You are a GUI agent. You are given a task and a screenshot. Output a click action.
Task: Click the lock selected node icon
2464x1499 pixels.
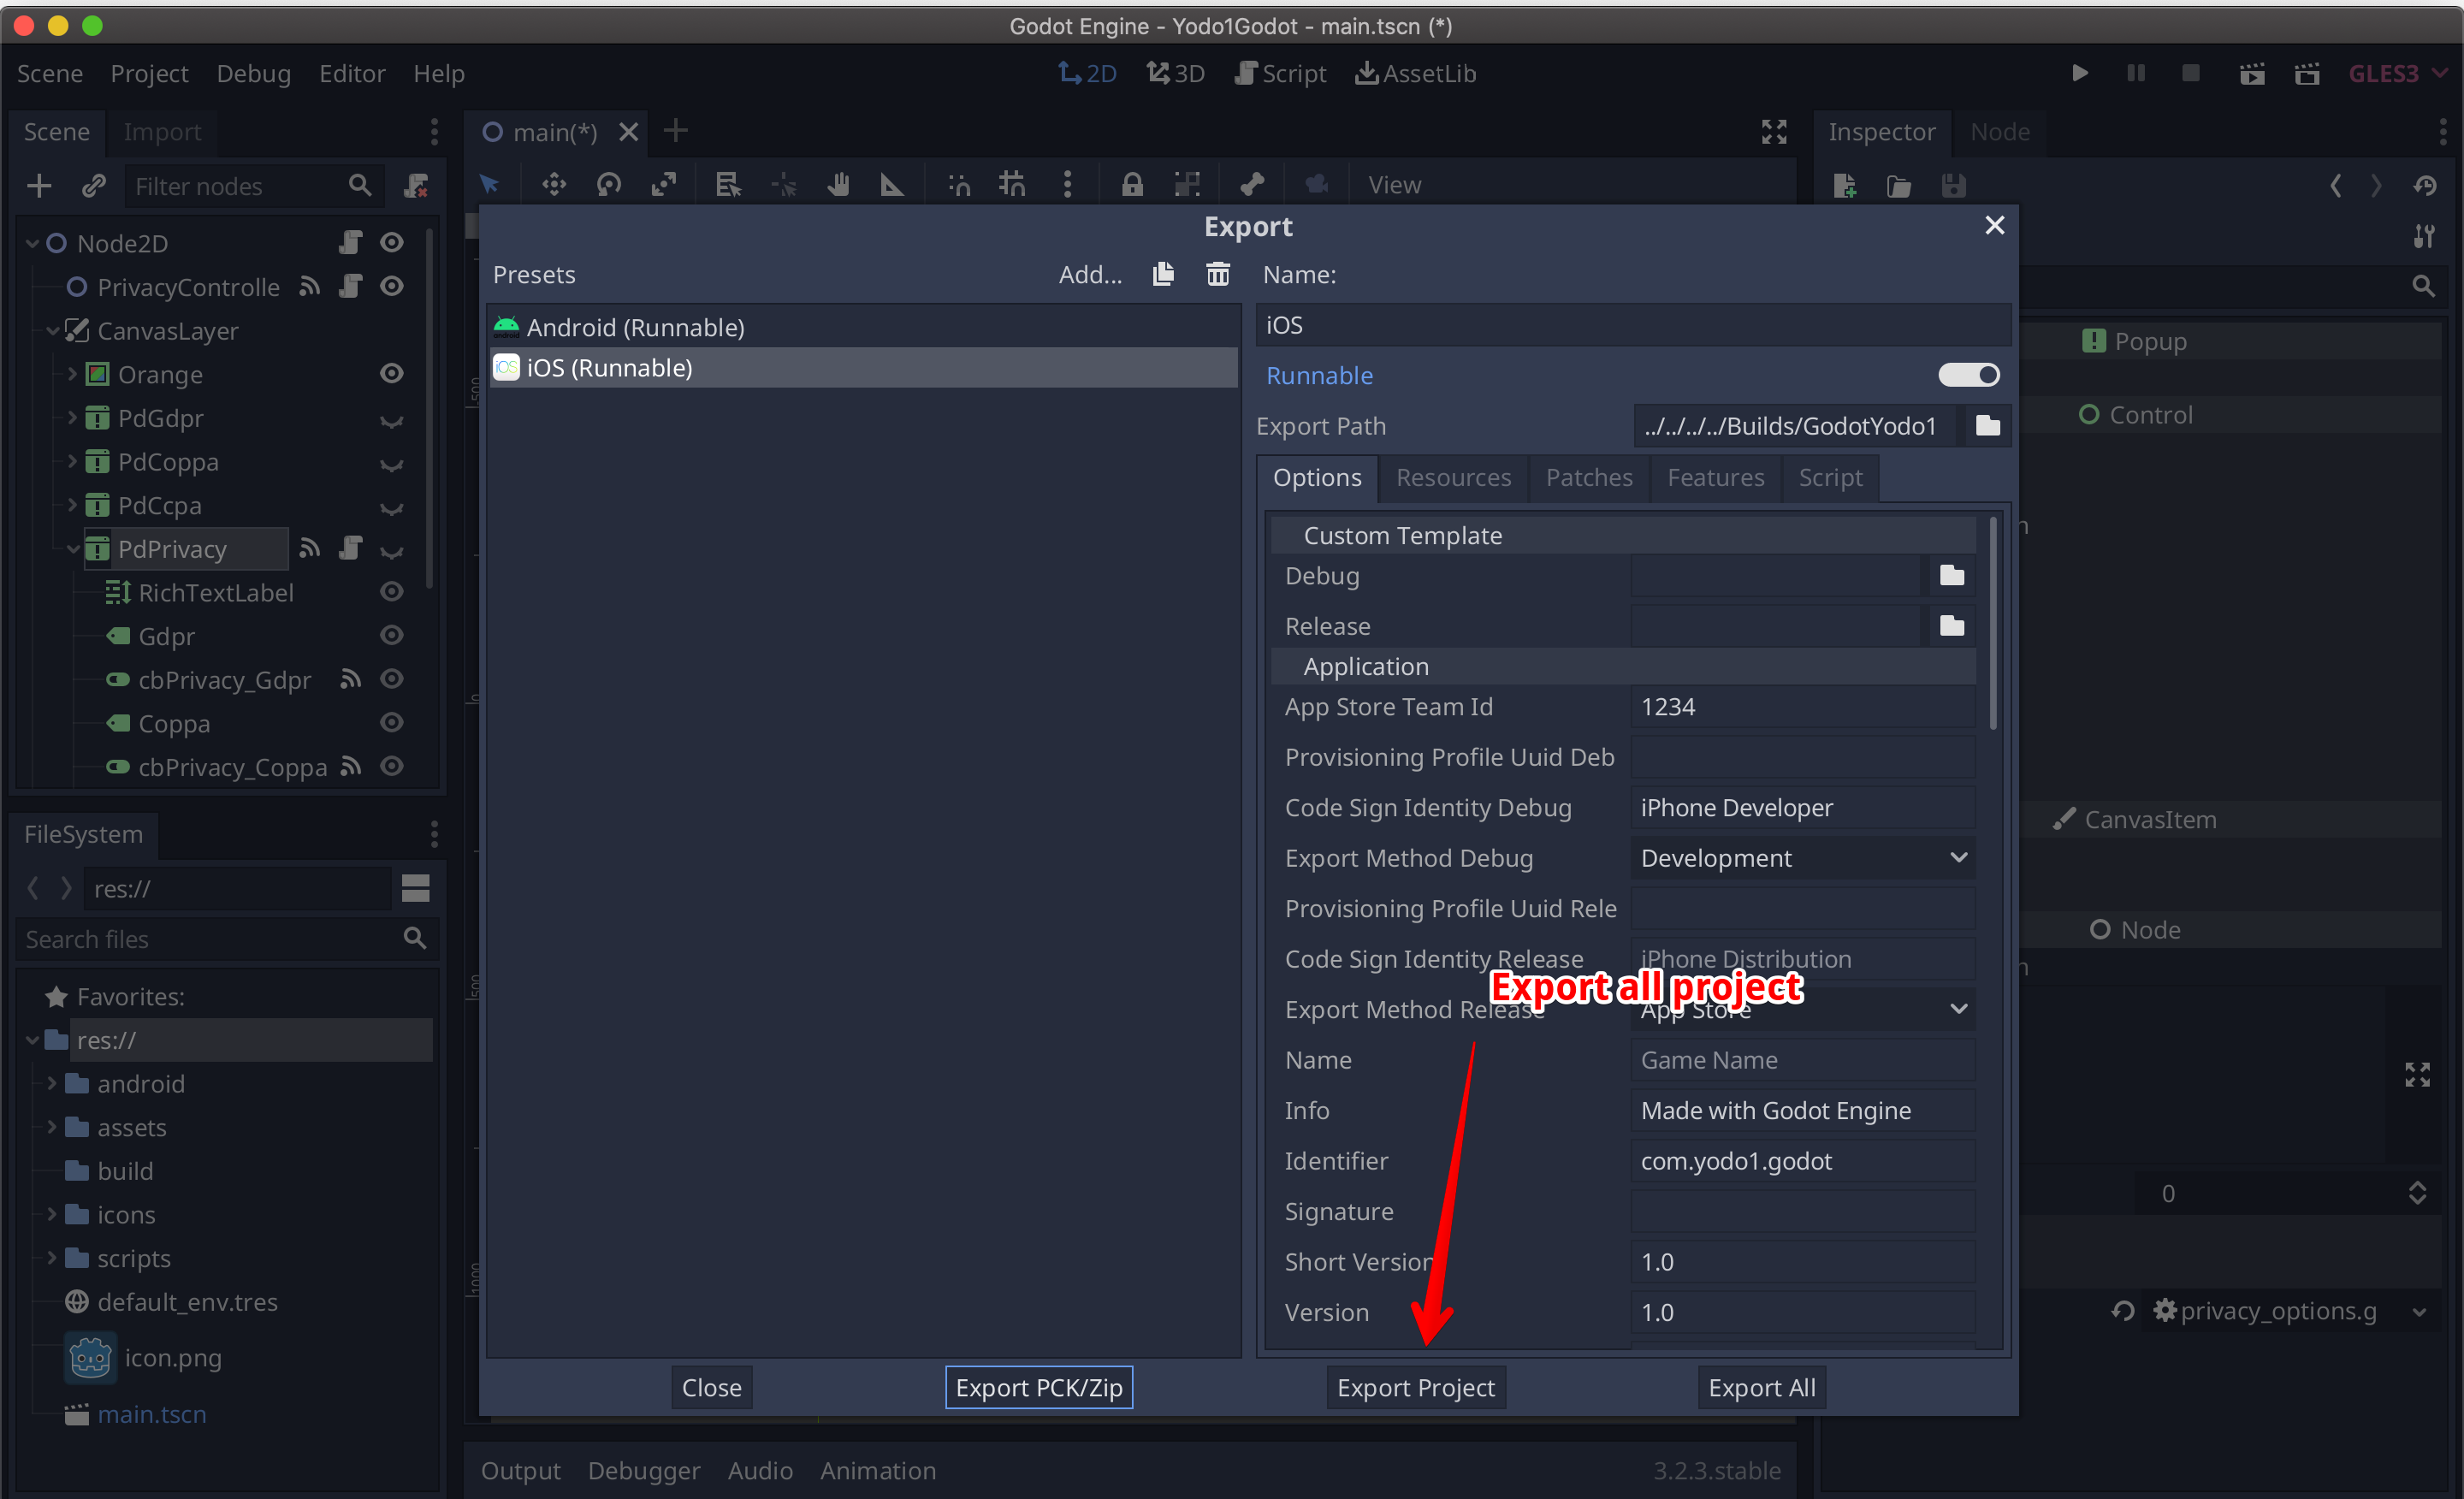click(x=1131, y=185)
